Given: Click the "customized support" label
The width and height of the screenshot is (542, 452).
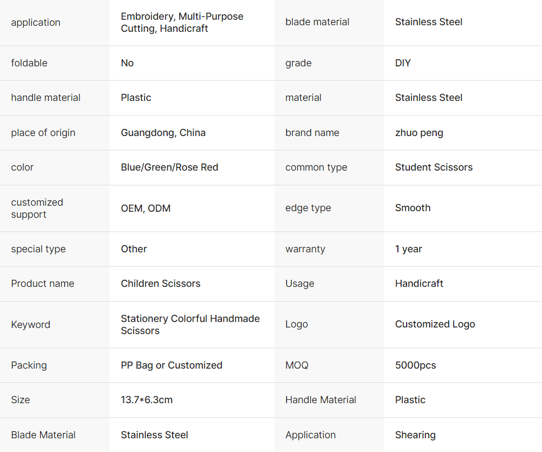Looking at the screenshot, I should pyautogui.click(x=37, y=208).
